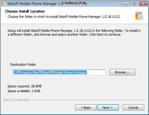Go to the next setup step
The width and height of the screenshot is (149, 115).
tap(108, 107)
